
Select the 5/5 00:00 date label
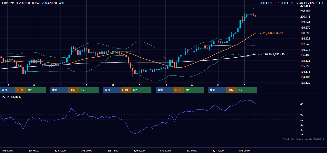(x=86, y=150)
